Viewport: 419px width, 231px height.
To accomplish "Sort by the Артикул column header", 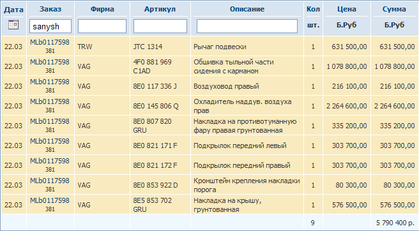I will (x=160, y=9).
